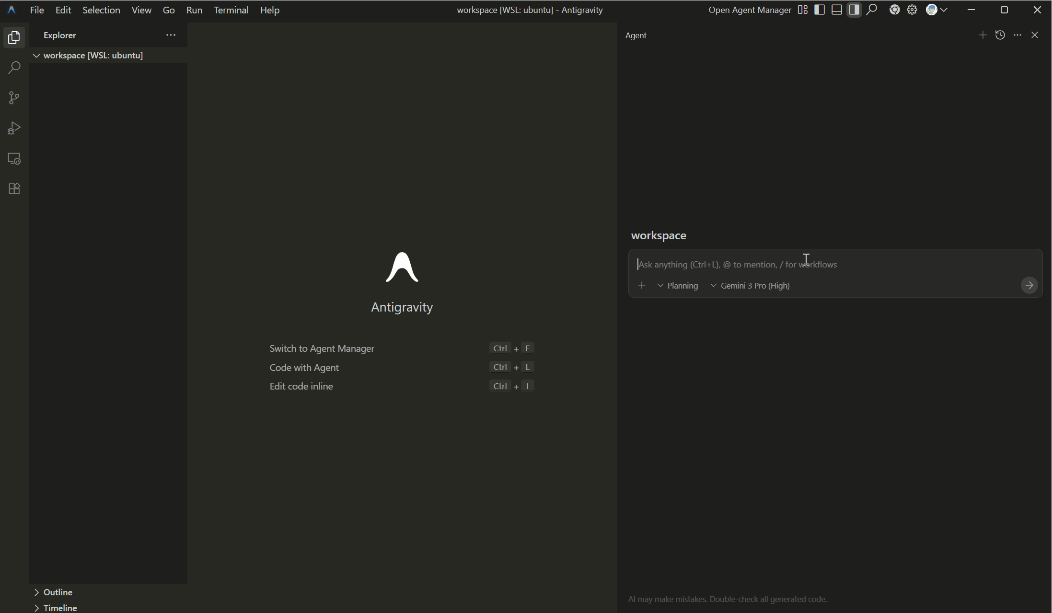Expand the Outline section
Viewport: 1052px width, 613px height.
(x=58, y=592)
